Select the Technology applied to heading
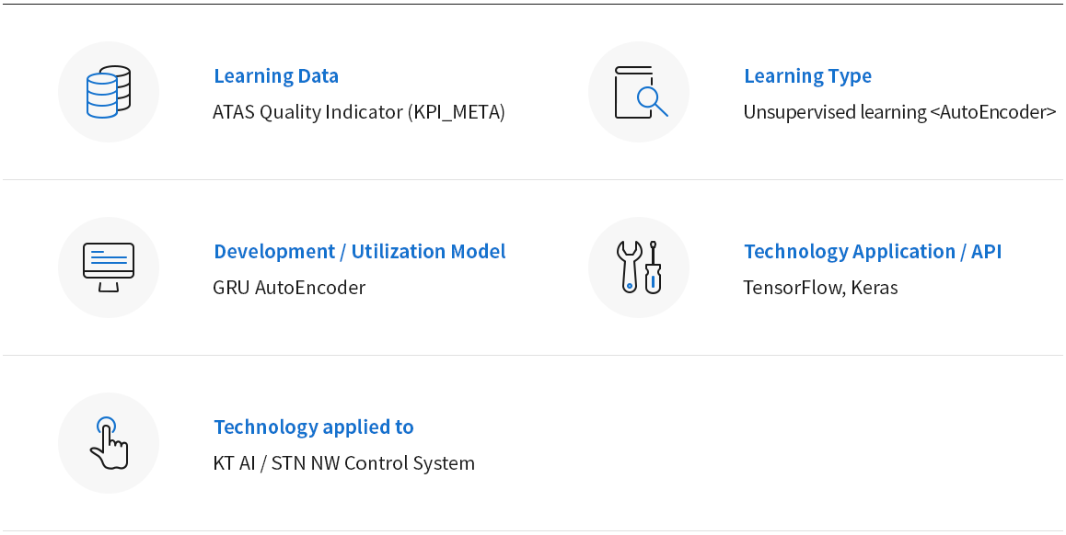 (x=313, y=427)
